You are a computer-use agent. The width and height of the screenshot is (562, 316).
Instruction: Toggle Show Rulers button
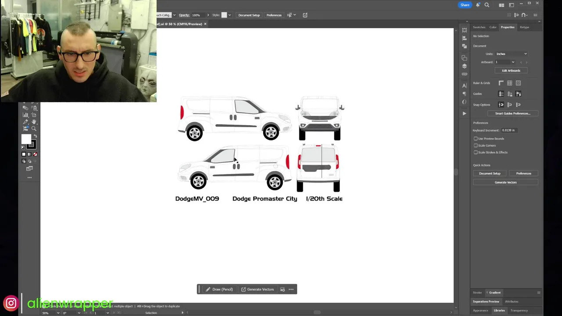click(x=501, y=83)
